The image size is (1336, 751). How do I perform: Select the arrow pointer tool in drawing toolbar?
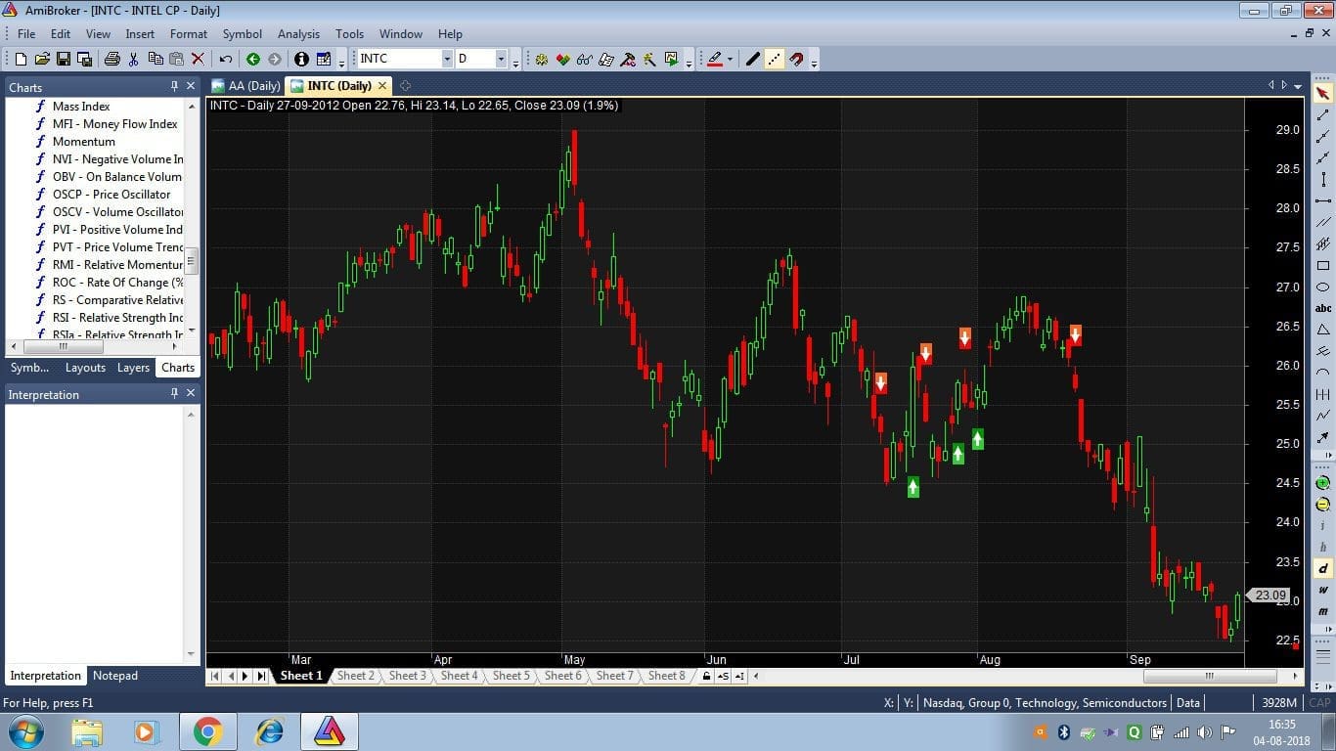[1322, 93]
